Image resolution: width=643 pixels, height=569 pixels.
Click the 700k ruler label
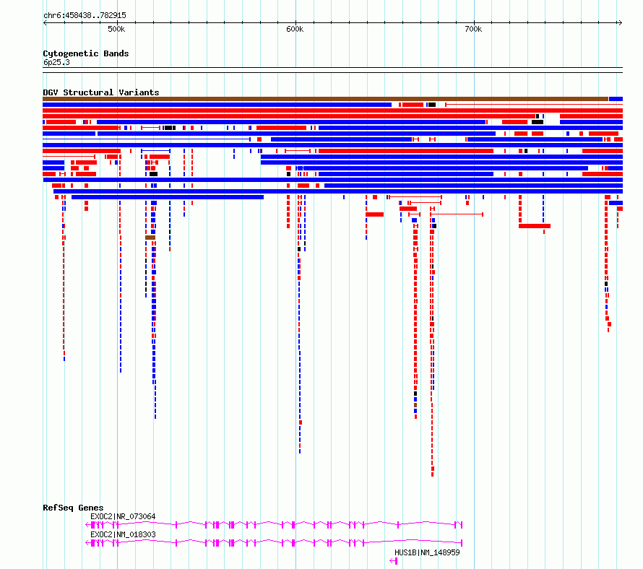click(473, 29)
